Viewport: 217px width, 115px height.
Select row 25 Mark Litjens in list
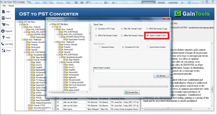tap(97, 109)
